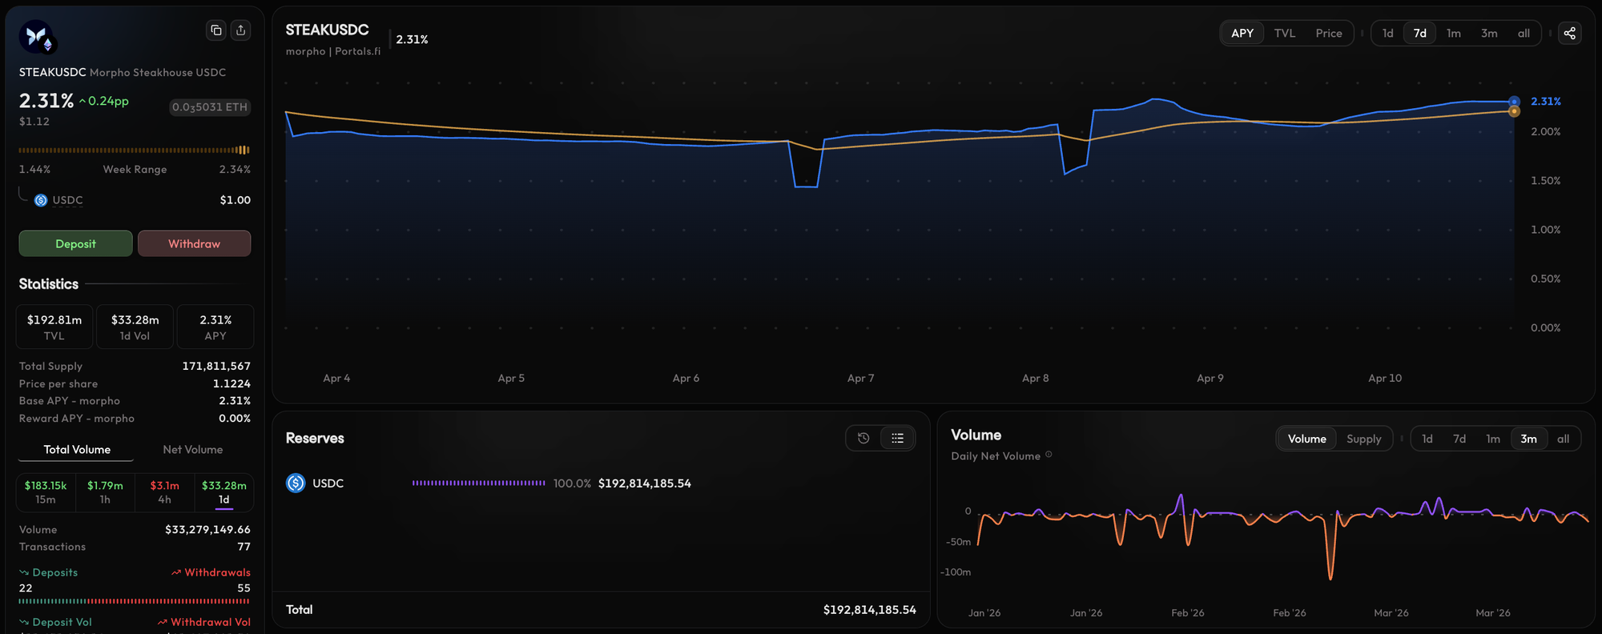This screenshot has width=1602, height=634.
Task: Click the Reserves history clock icon
Action: click(863, 438)
